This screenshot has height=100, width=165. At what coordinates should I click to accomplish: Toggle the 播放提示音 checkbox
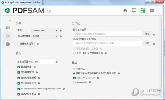19,67
